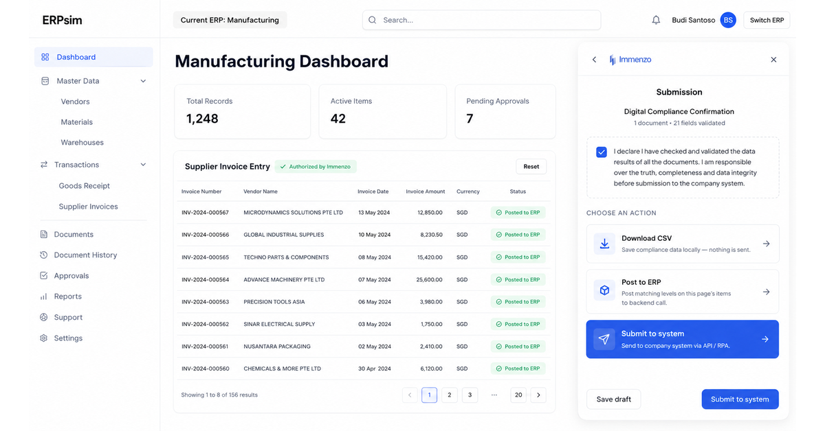Open Supplier Invoices in sidebar

89,207
